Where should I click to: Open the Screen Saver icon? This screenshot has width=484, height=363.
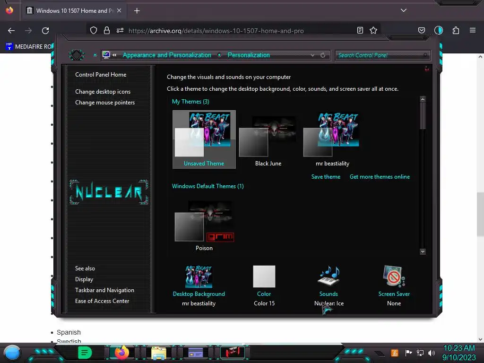(394, 276)
